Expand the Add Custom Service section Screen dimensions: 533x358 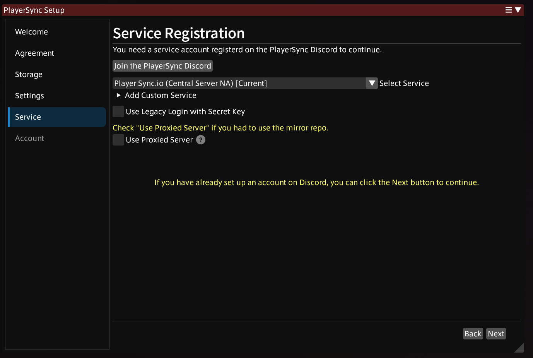click(119, 95)
